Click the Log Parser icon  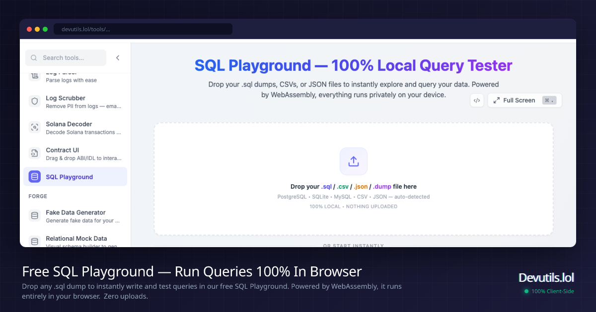35,76
